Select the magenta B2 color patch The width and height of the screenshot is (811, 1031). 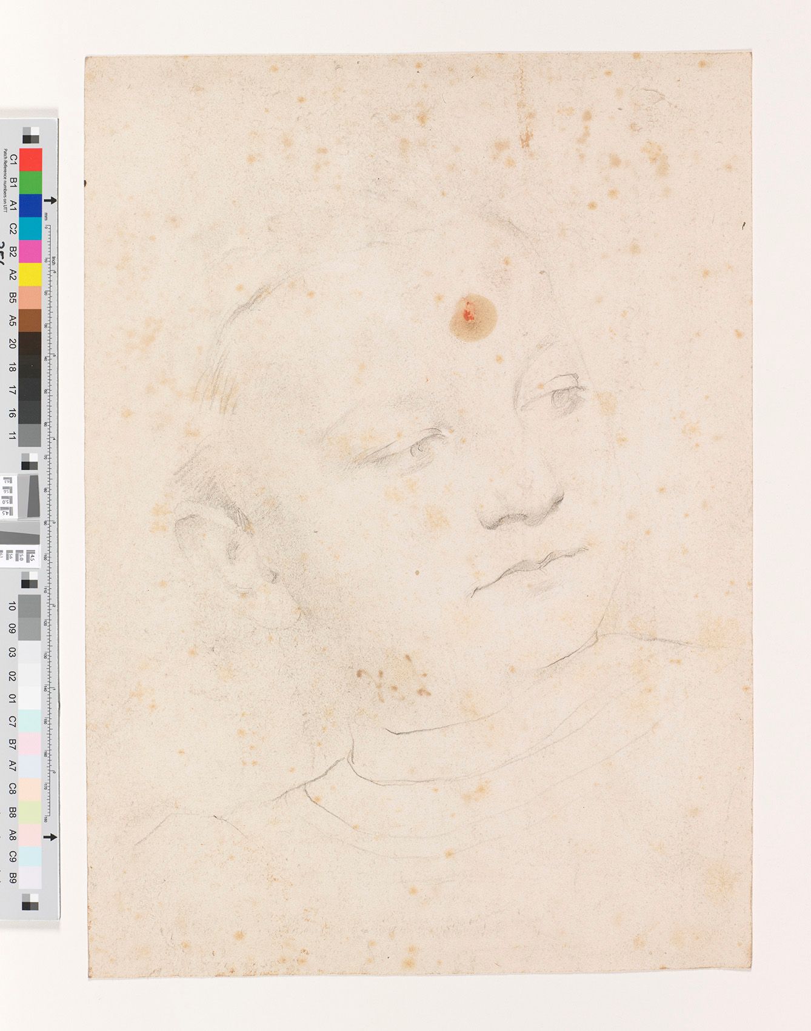(30, 252)
